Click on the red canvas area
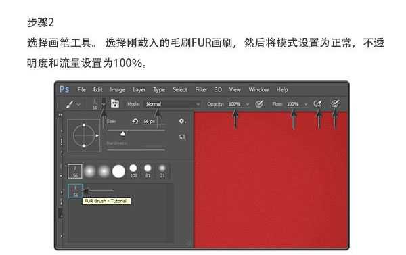The width and height of the screenshot is (406, 255). [270, 180]
